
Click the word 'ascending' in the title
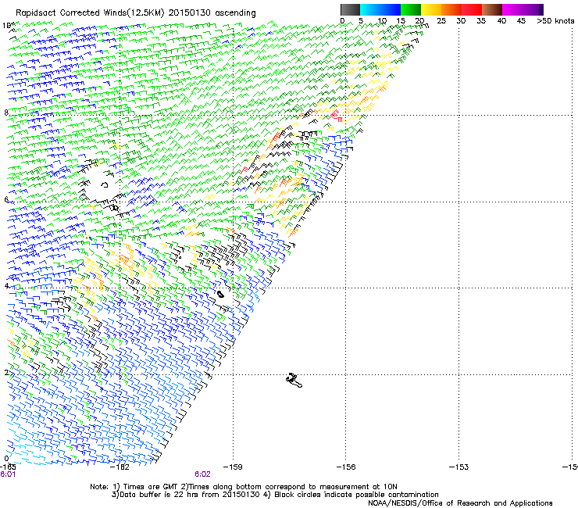tap(235, 13)
